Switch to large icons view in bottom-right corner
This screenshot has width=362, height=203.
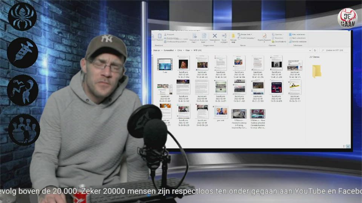tap(348, 146)
